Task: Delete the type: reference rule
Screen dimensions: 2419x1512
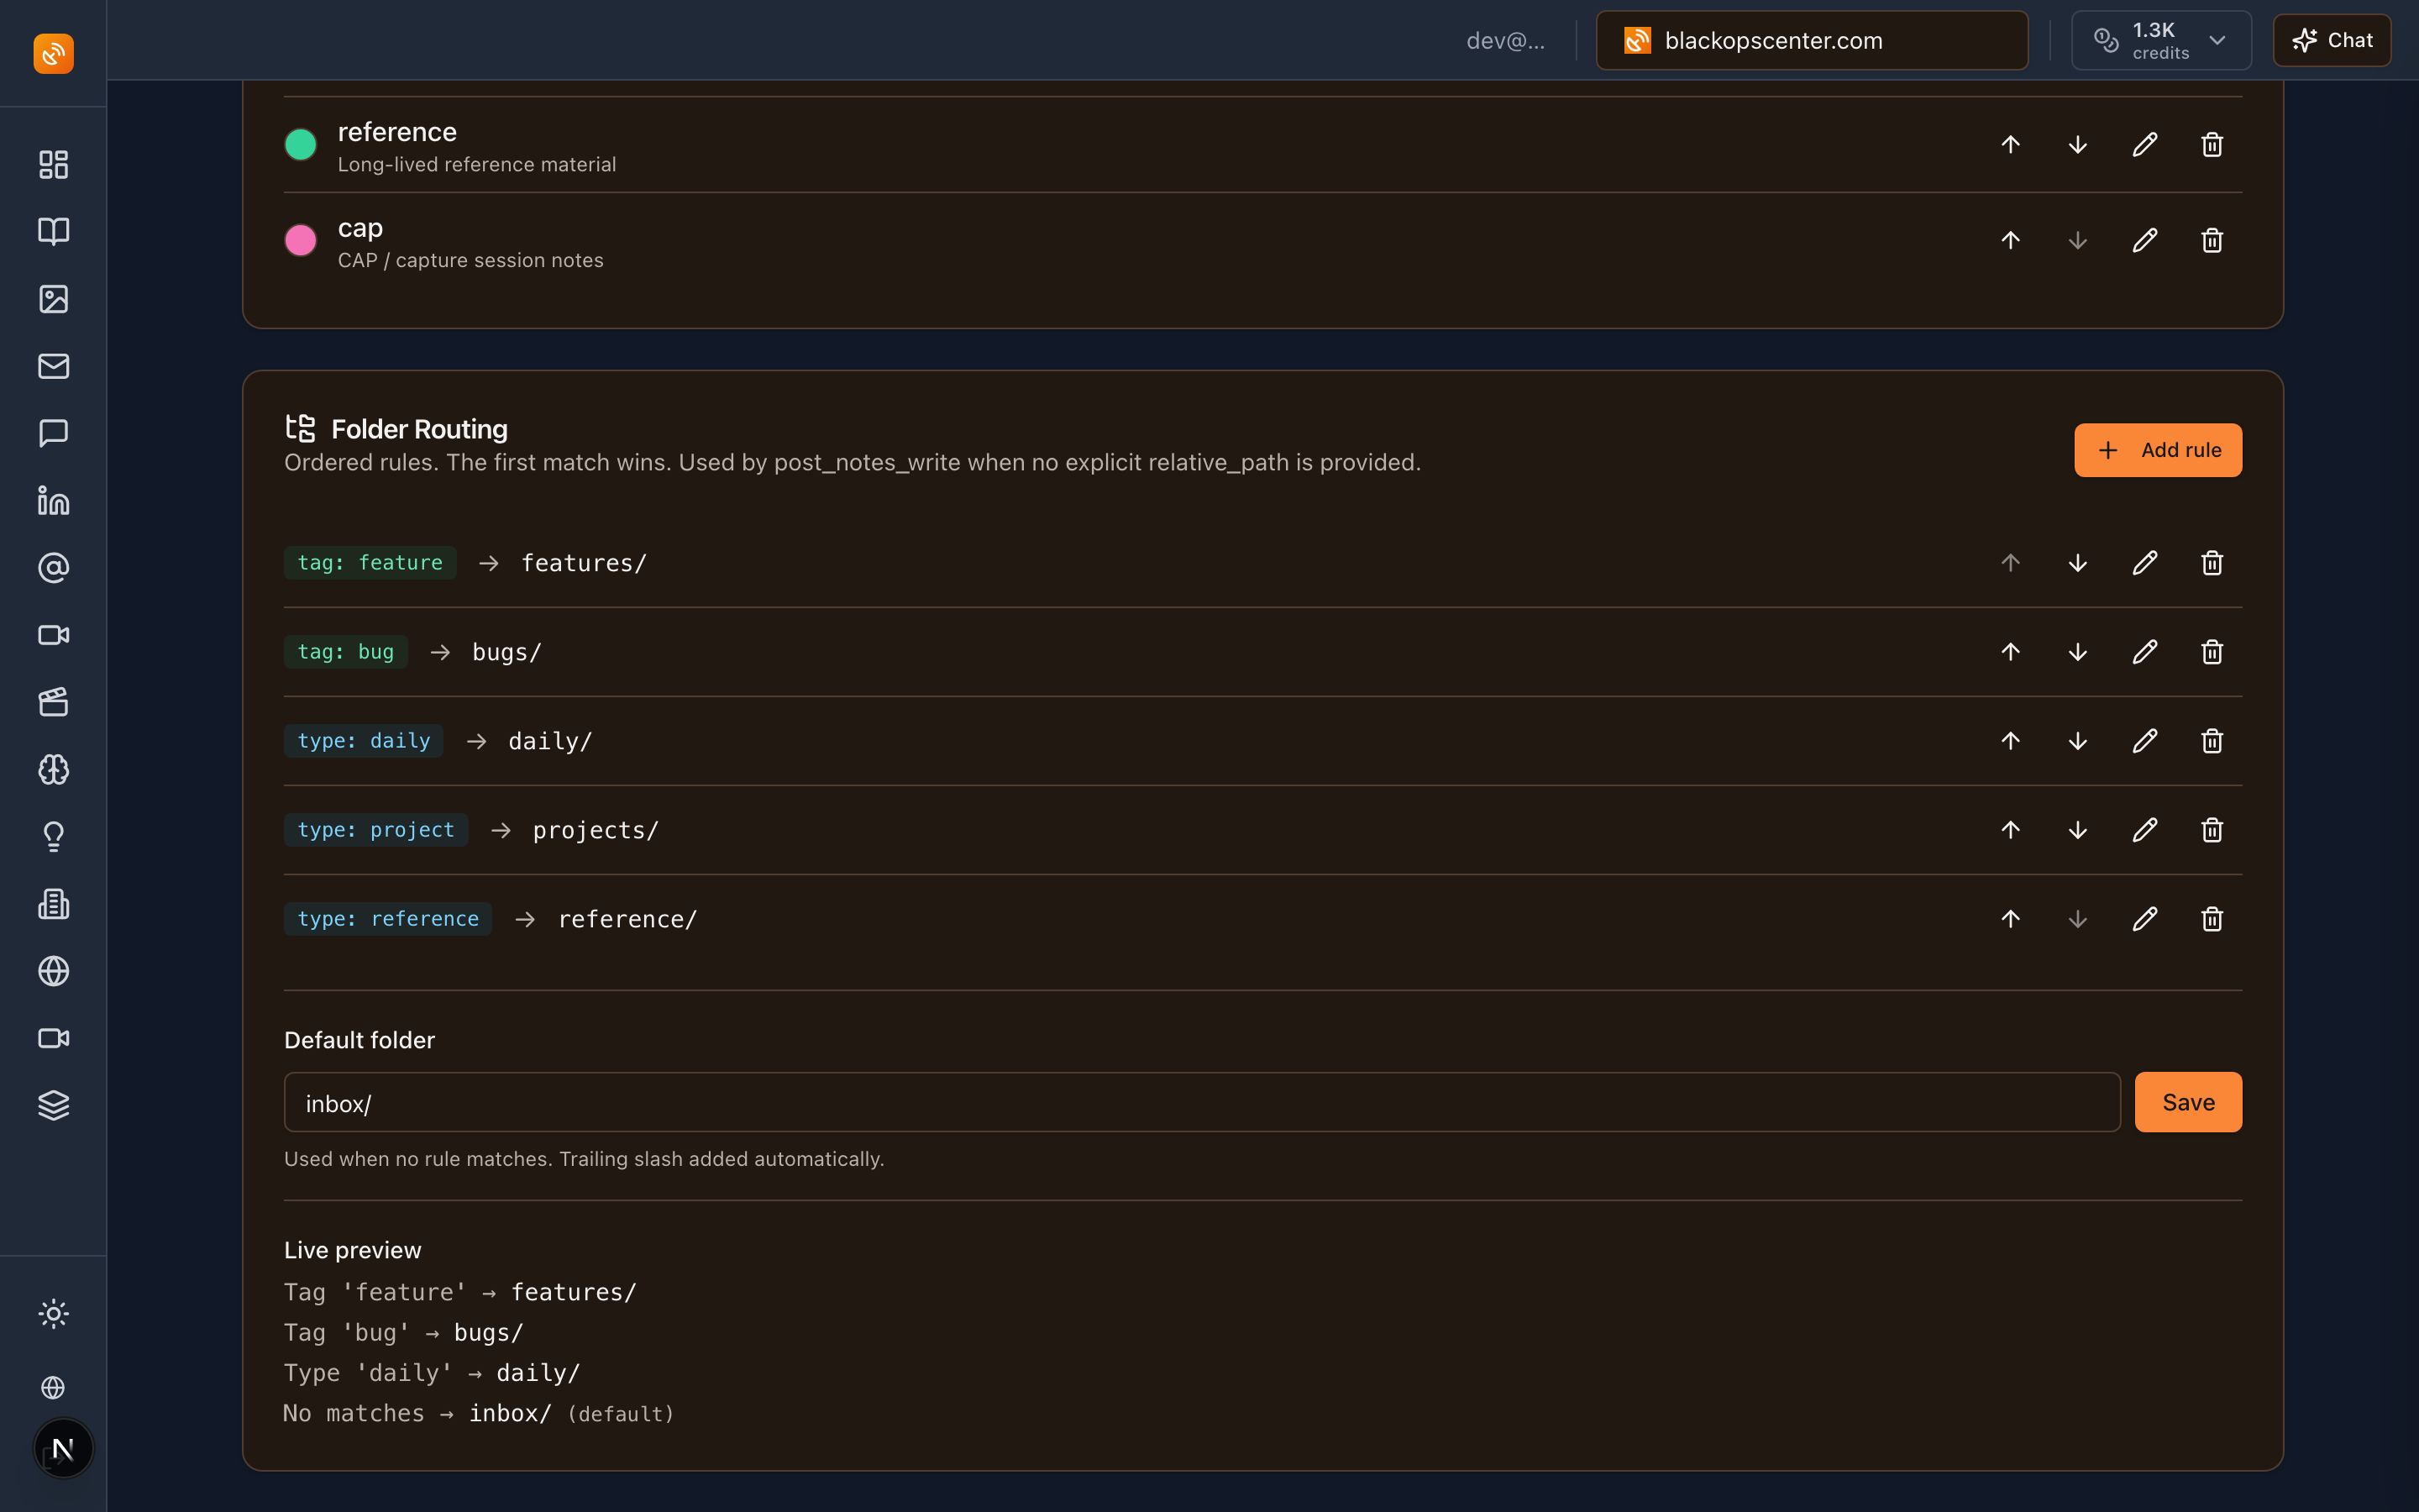Action: pos(2211,919)
